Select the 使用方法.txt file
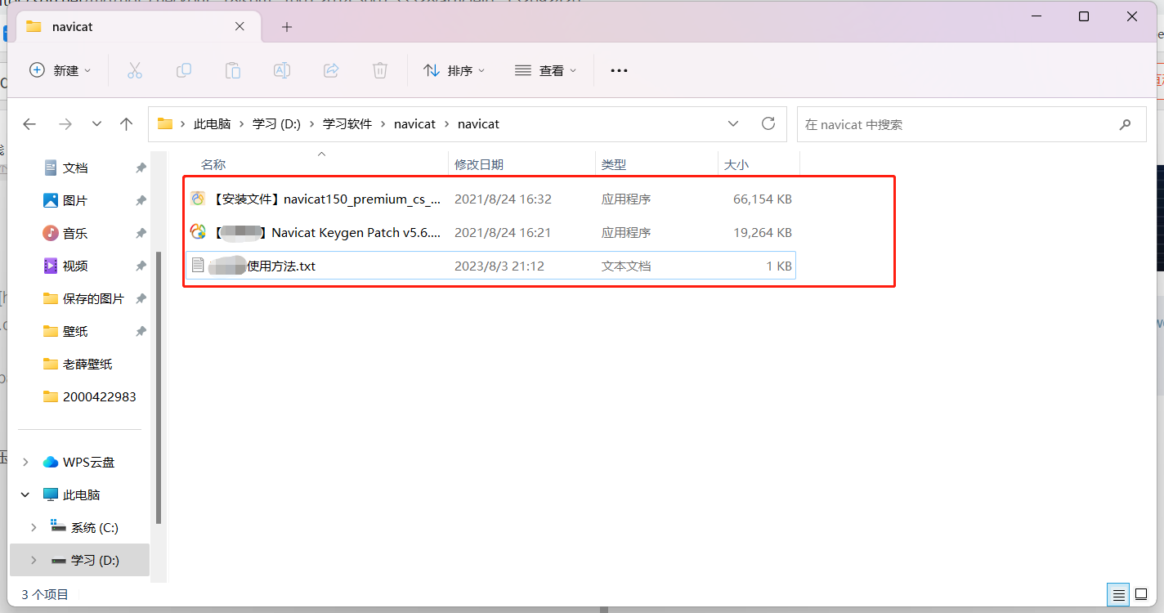 point(281,266)
